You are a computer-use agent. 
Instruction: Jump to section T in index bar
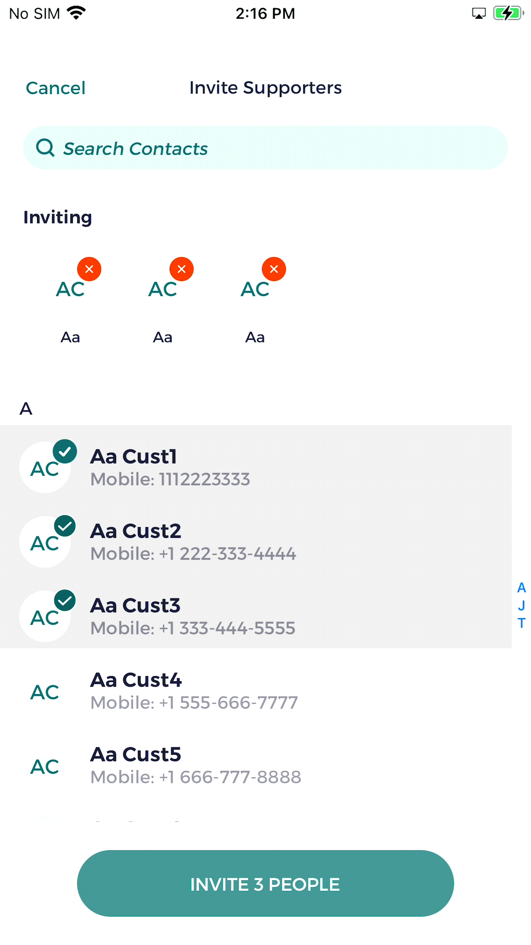click(x=522, y=623)
